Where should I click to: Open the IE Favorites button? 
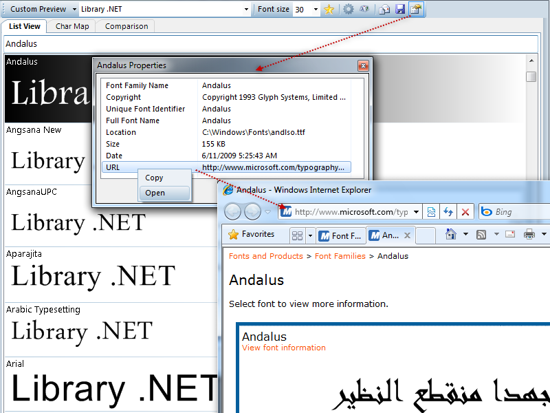coord(251,234)
